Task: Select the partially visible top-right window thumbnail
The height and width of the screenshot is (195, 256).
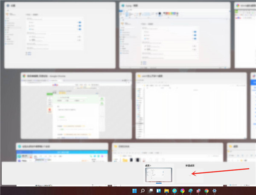Action: (x=245, y=36)
